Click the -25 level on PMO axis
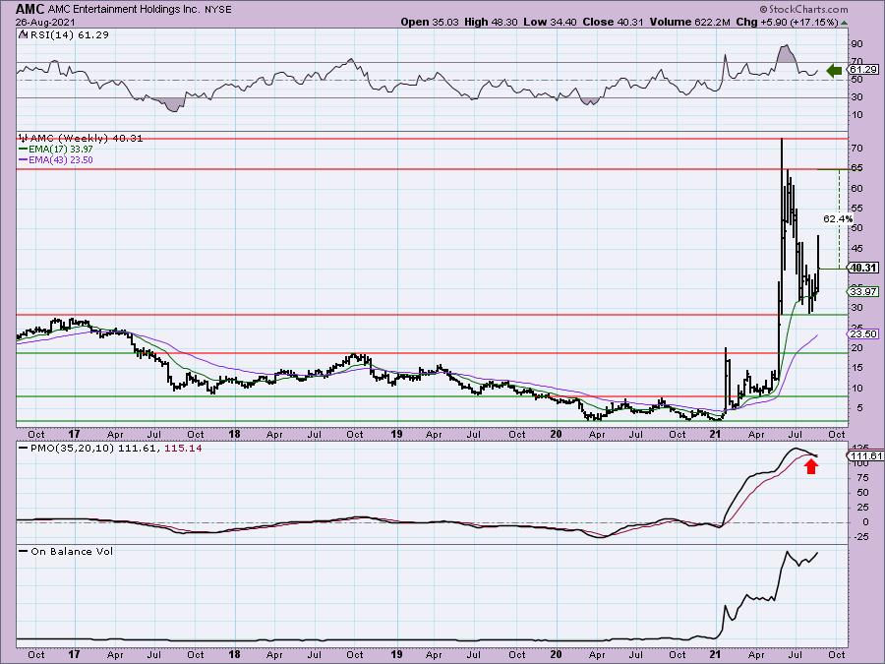 pos(860,537)
